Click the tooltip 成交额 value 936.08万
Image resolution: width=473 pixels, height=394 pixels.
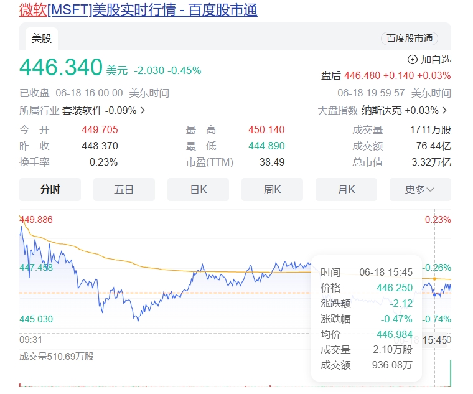coord(392,365)
